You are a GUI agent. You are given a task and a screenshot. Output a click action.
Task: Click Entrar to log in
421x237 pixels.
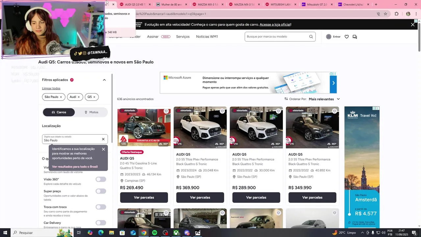click(337, 37)
